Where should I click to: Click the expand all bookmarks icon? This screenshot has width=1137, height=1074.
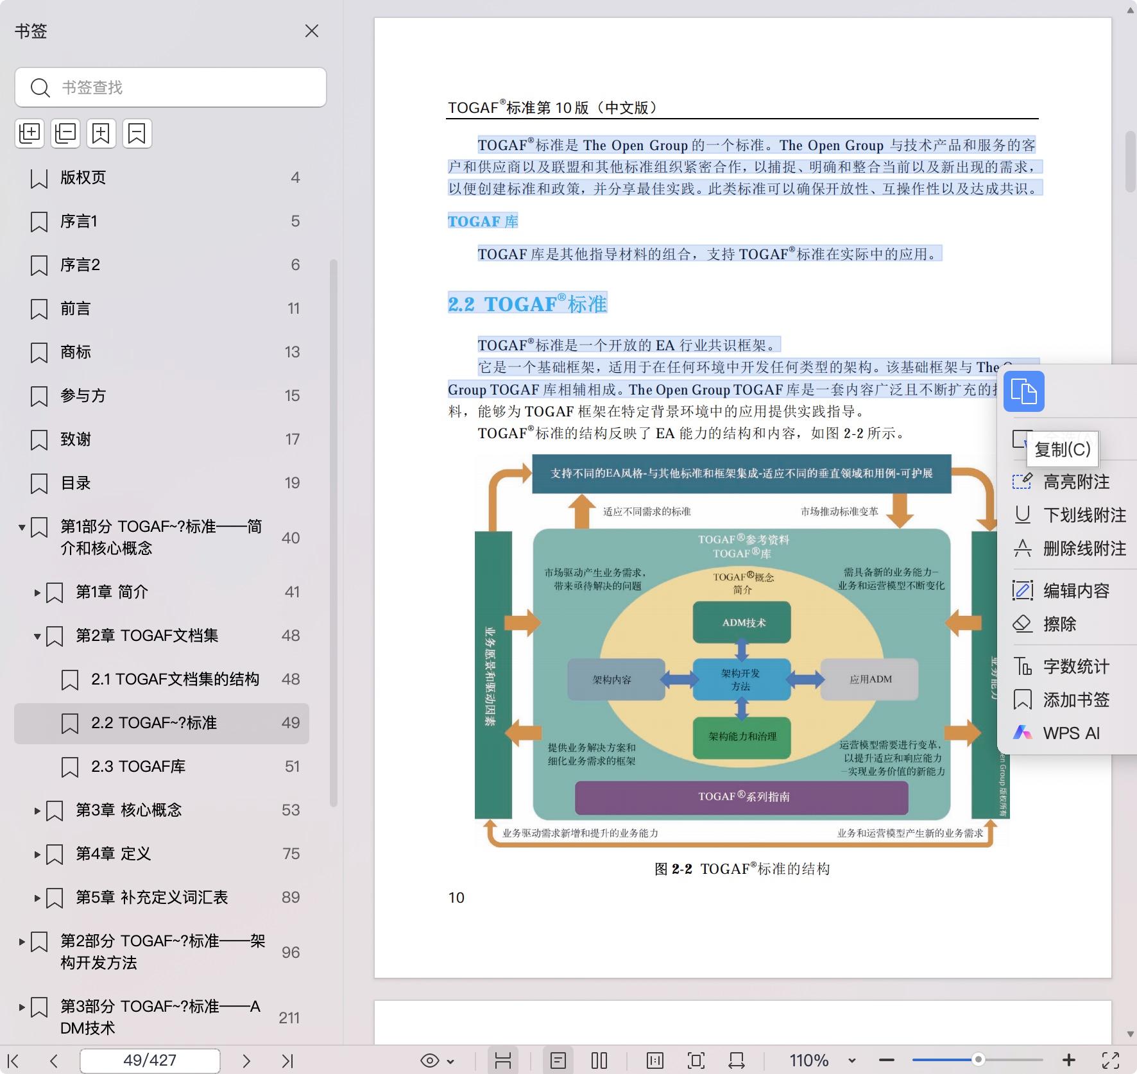click(30, 133)
